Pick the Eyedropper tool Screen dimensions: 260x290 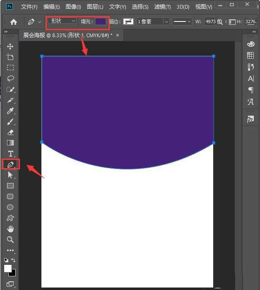(x=10, y=111)
